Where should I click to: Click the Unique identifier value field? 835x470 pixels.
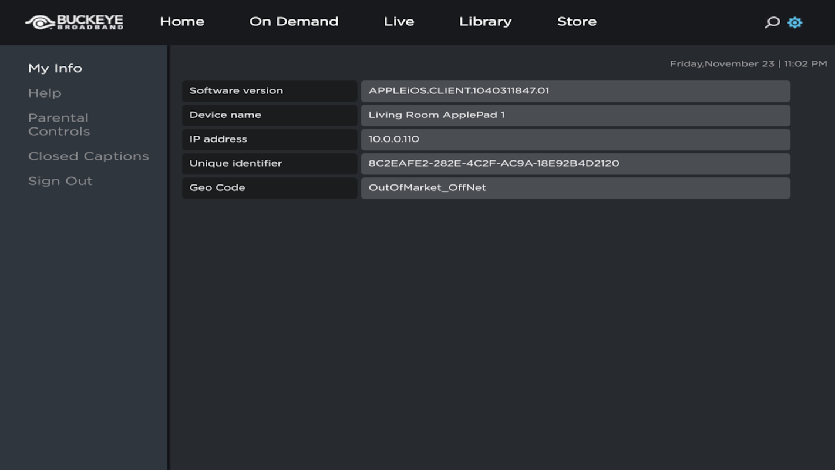point(575,163)
